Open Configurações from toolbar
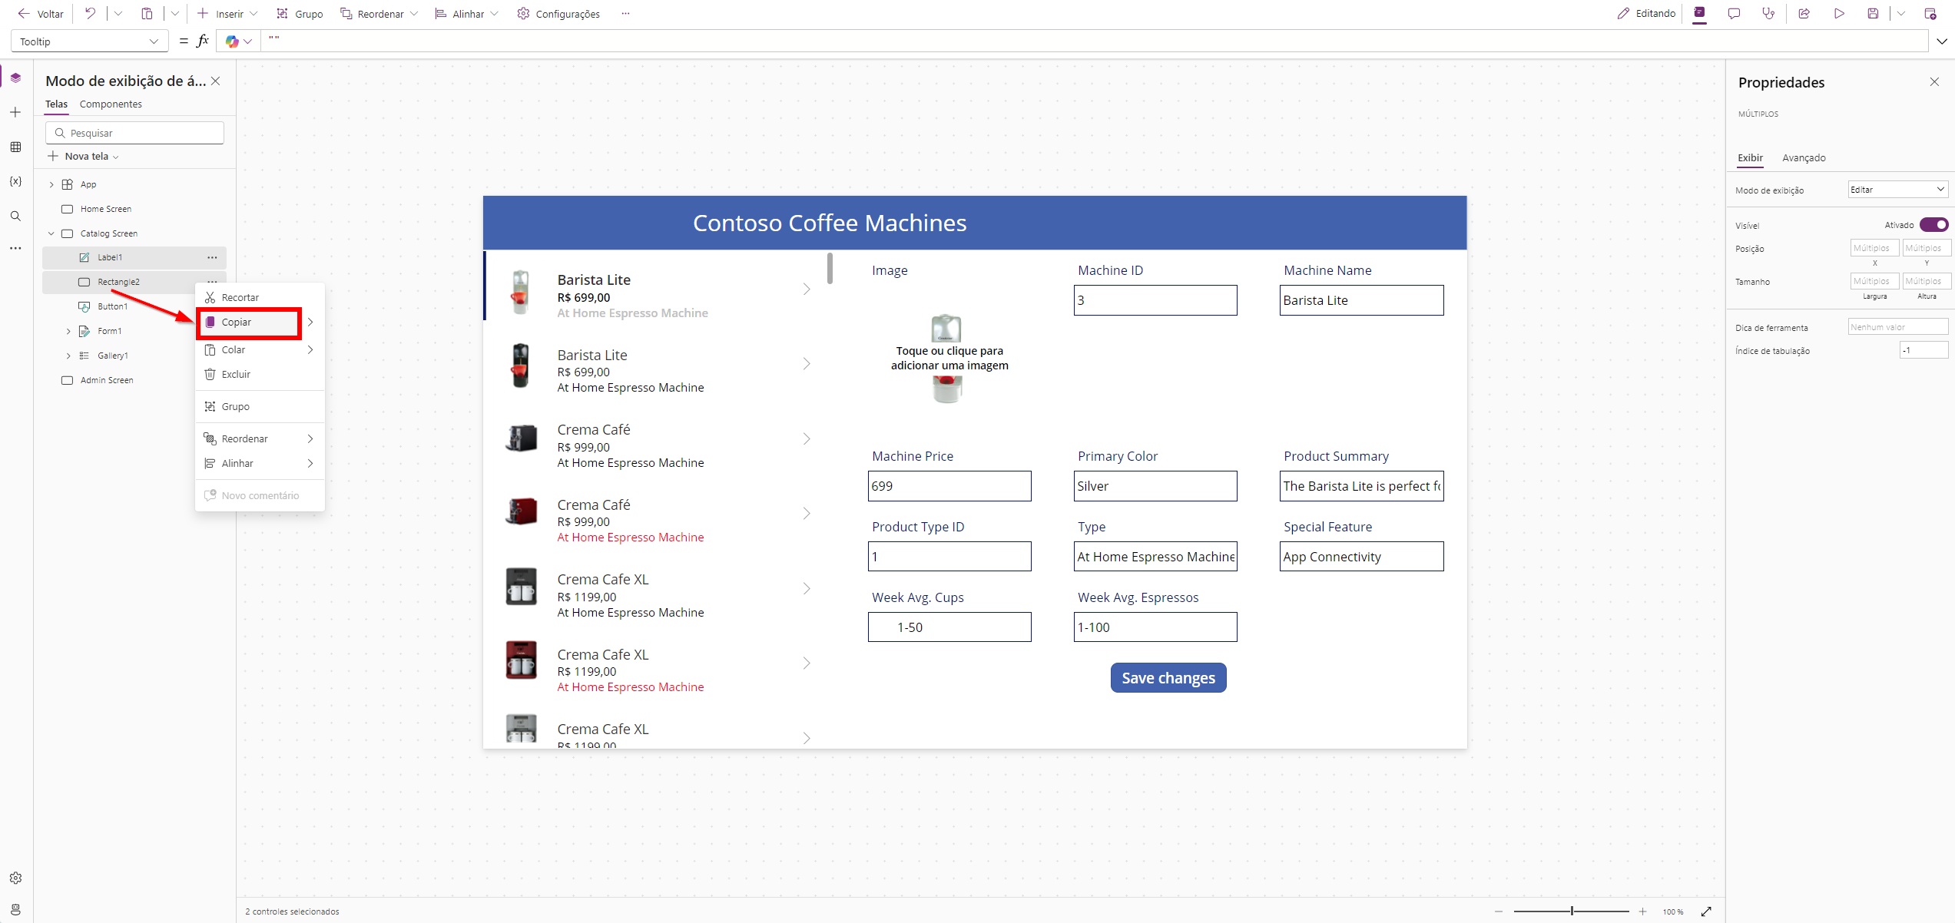Screen dimensions: 1955x923 pos(558,14)
